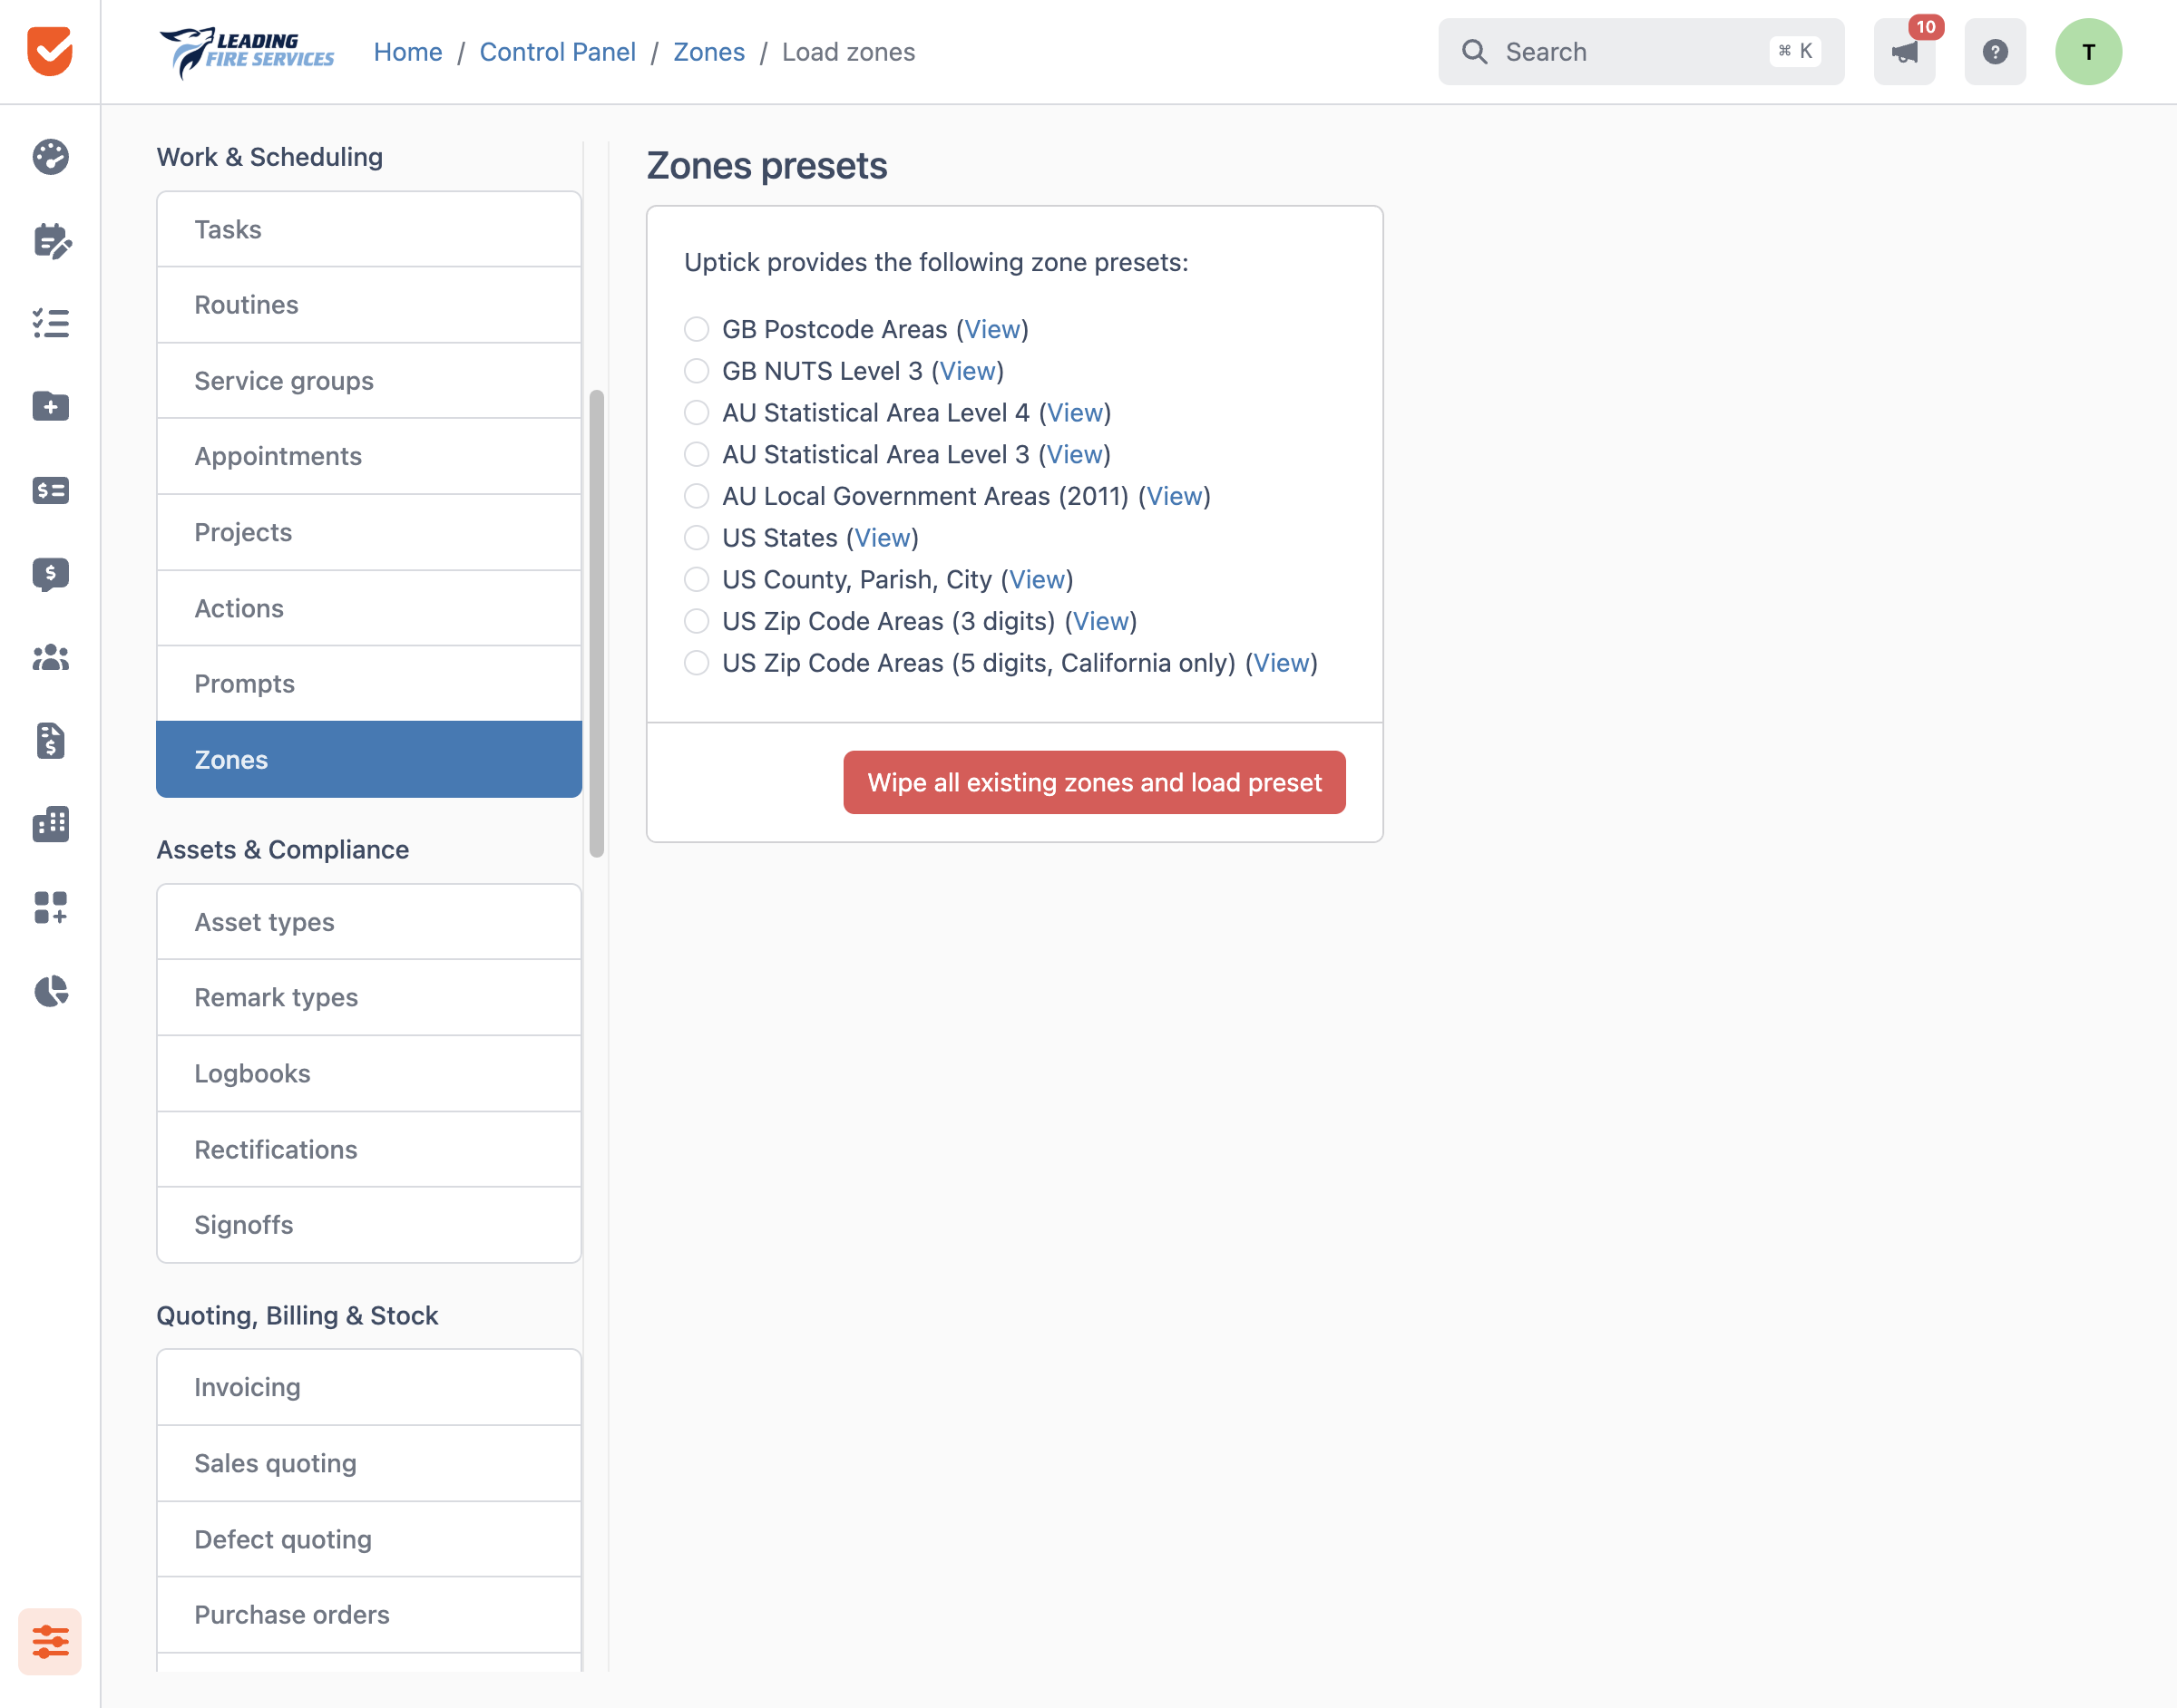Open the invoice document icon in sidebar
The height and width of the screenshot is (1708, 2177).
pos(50,741)
